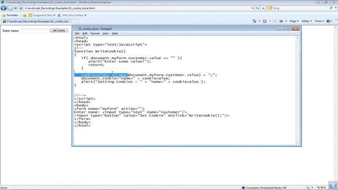
Task: Click the alert("Enter some value!") line
Action: click(120, 61)
